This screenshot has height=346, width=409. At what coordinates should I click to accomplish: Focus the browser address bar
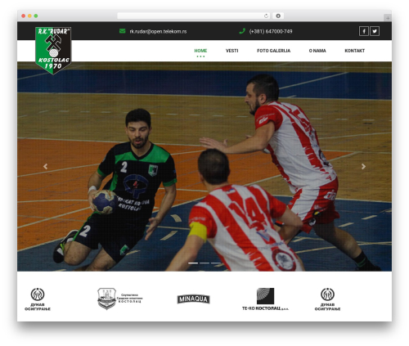point(194,16)
